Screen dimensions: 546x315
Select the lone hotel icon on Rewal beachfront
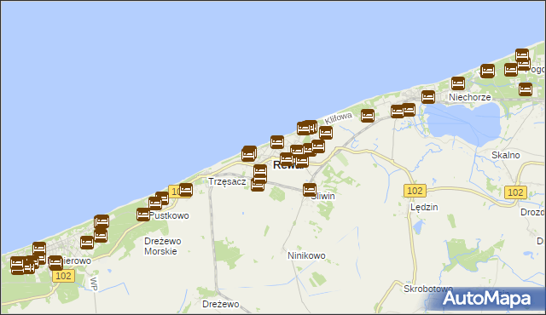[277, 142]
